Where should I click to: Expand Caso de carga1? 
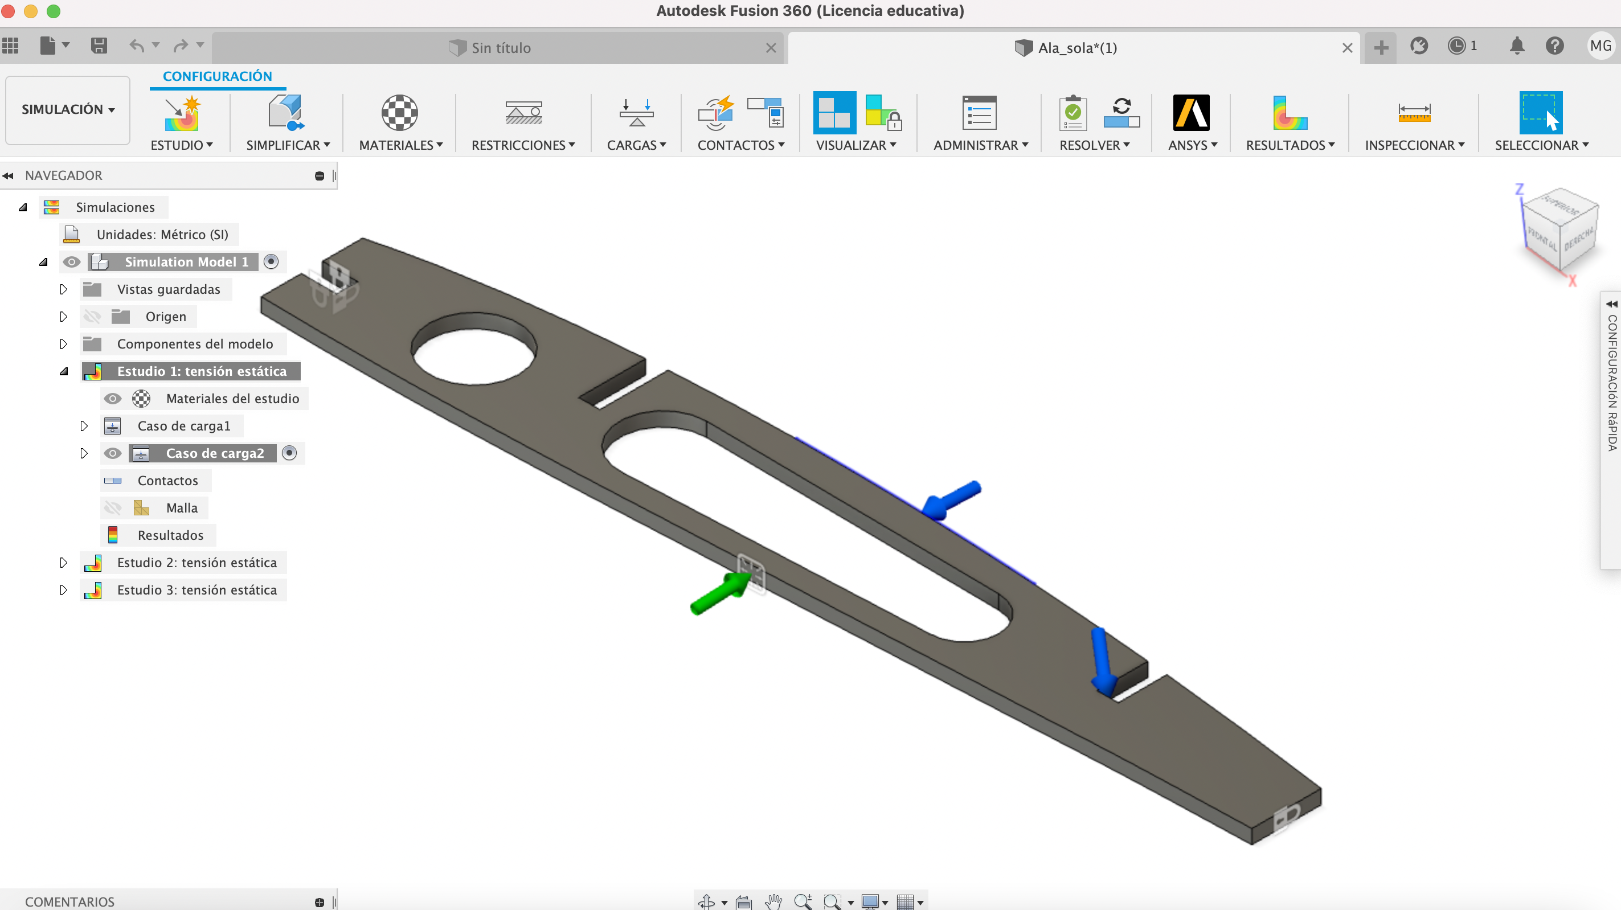tap(84, 426)
